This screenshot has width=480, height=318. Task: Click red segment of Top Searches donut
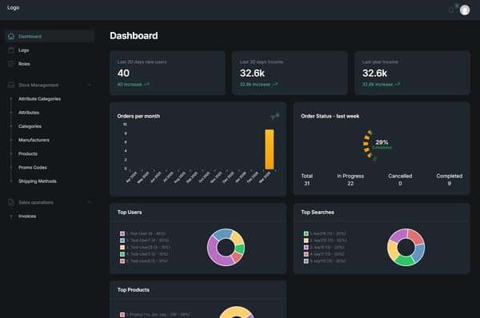416,237
